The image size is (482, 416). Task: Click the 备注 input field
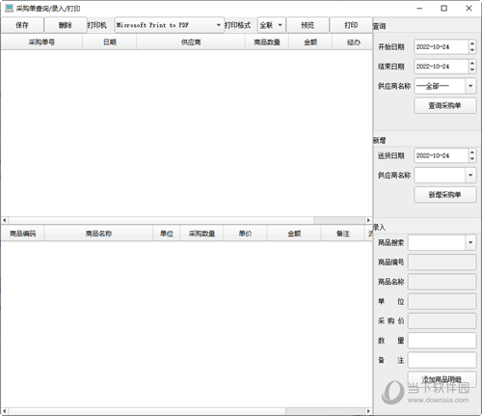pyautogui.click(x=442, y=360)
